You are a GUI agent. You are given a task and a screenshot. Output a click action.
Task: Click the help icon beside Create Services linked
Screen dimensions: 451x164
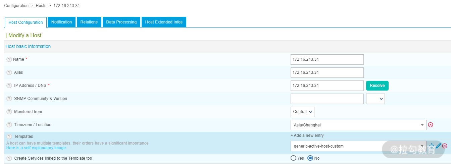pos(9,158)
